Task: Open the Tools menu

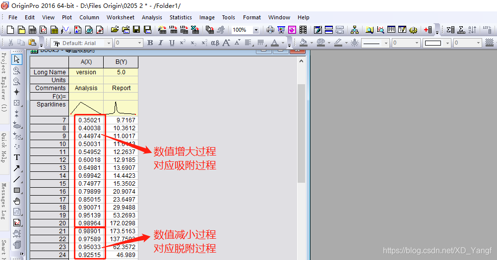Action: [229, 17]
